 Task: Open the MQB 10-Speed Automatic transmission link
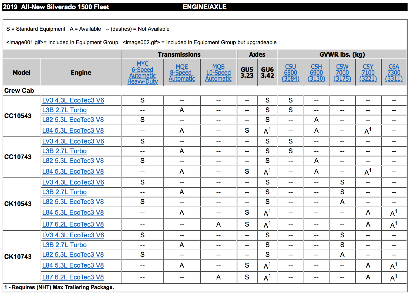[x=218, y=73]
